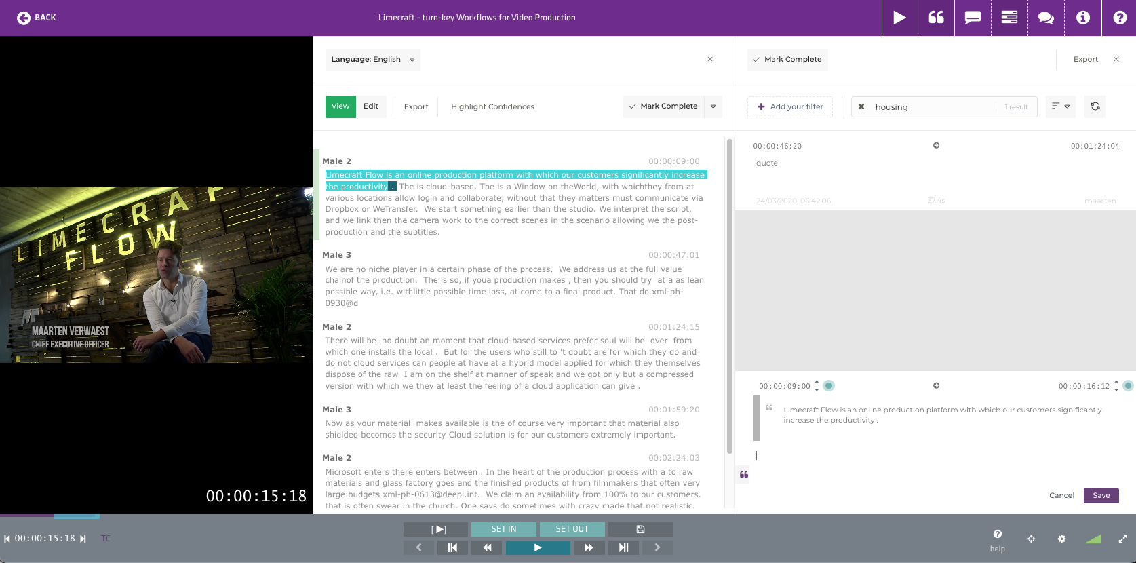
Task: Open the transcript Export option
Action: [x=416, y=106]
